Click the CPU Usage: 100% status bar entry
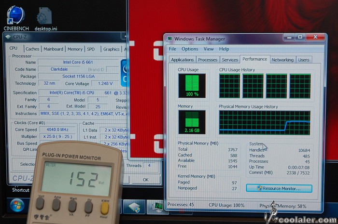The image size is (338, 224). 226,205
